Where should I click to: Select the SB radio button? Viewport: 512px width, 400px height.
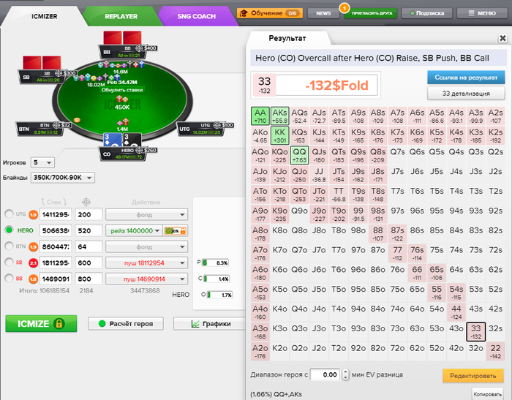tap(9, 262)
